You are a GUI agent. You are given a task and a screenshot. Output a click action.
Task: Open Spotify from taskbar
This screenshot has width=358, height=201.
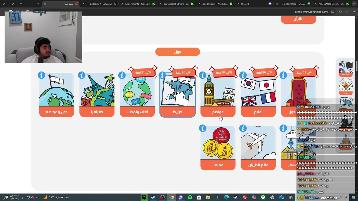click(190, 197)
